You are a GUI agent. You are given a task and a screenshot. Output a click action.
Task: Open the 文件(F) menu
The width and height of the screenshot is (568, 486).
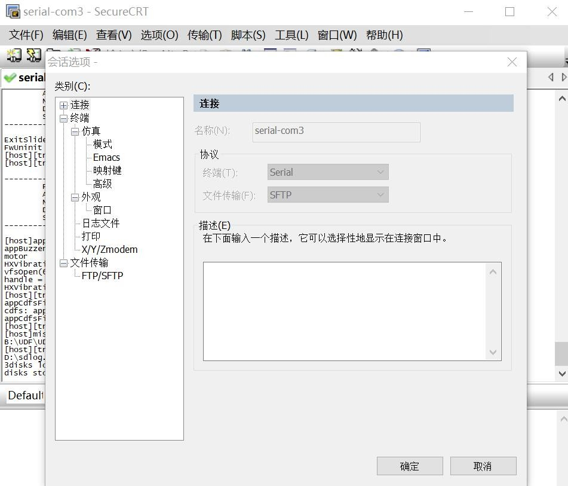[26, 35]
